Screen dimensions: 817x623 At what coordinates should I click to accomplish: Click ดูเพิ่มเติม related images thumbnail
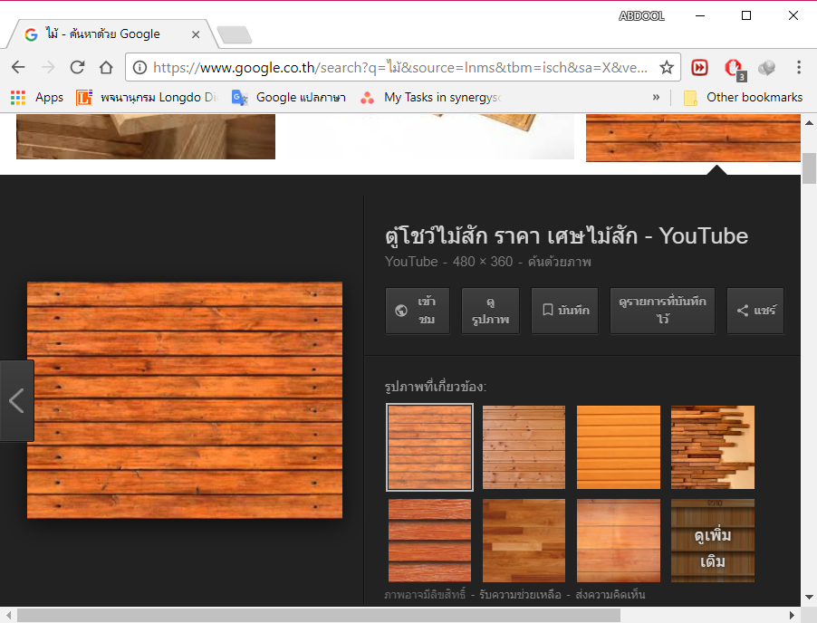[x=712, y=541]
